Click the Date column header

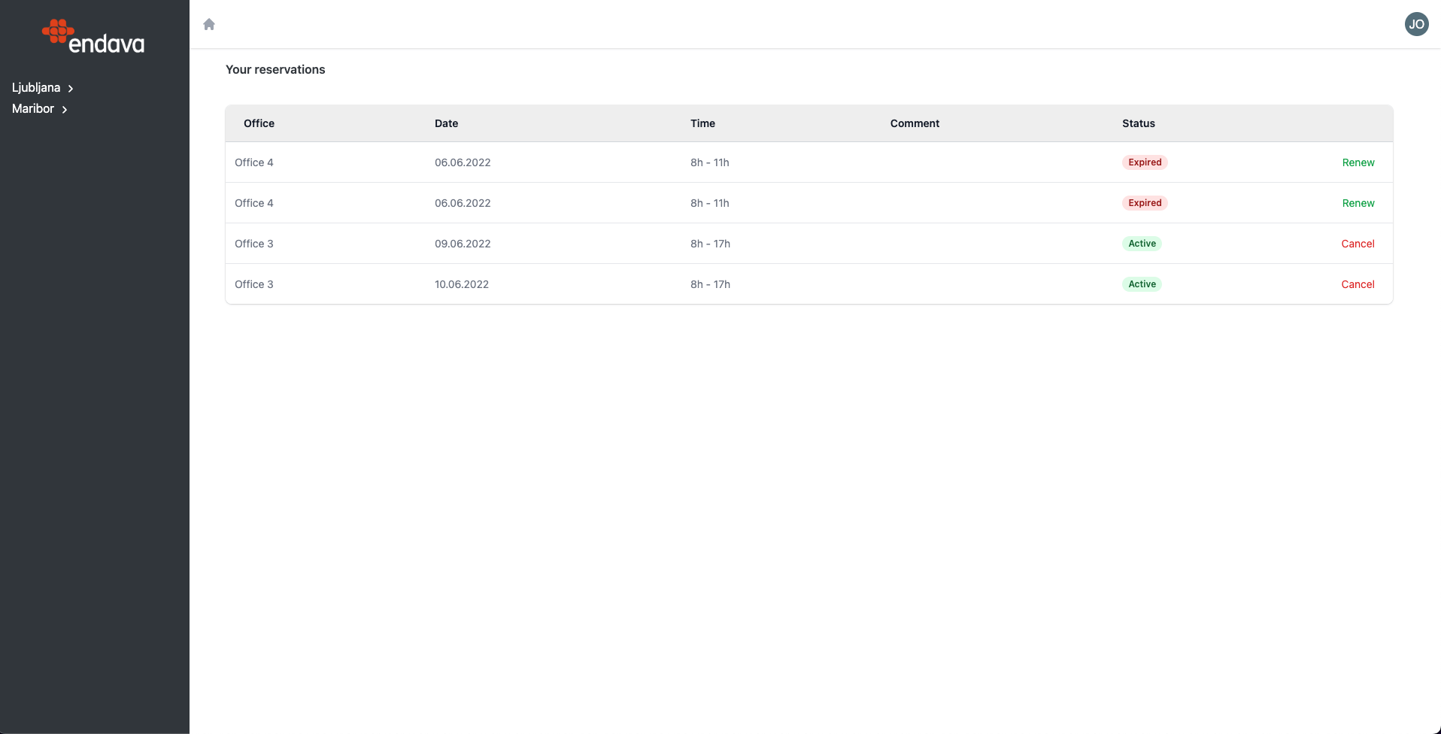(446, 123)
